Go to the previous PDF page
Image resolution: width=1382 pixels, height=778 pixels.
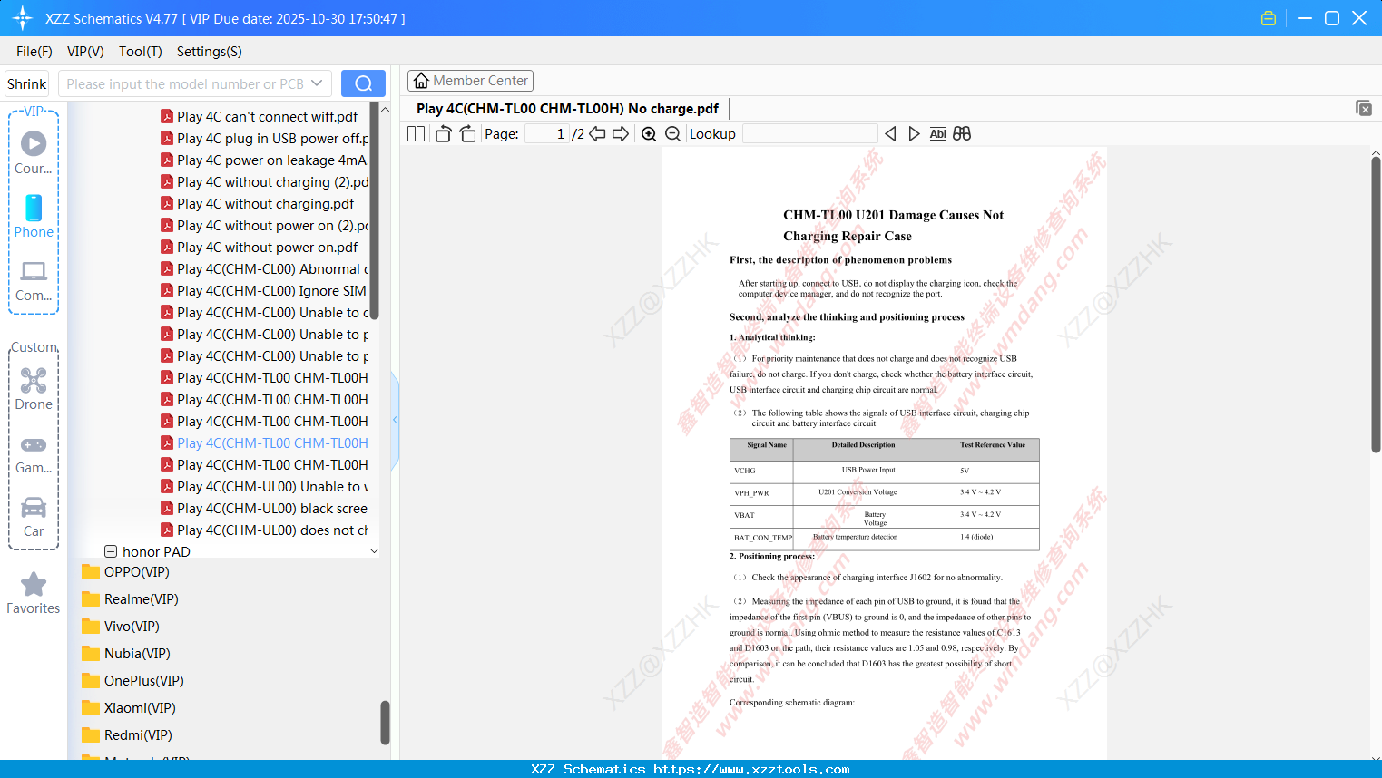597,134
